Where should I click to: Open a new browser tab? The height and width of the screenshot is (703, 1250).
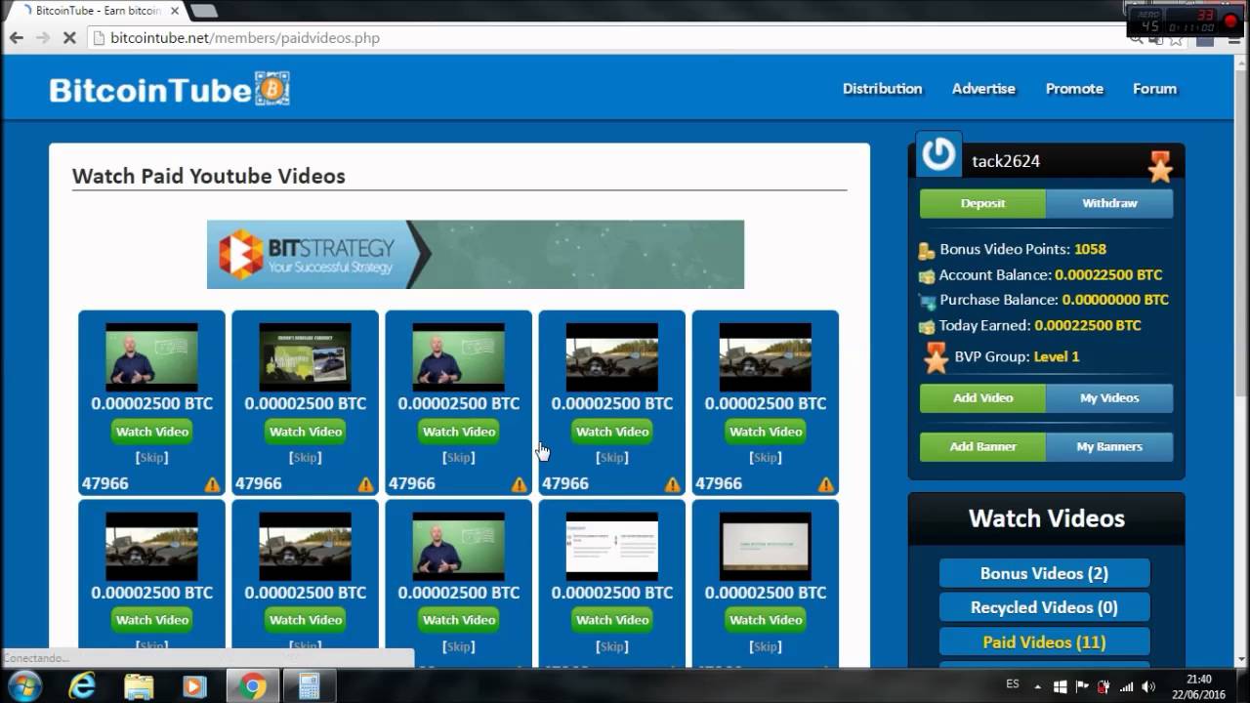203,11
